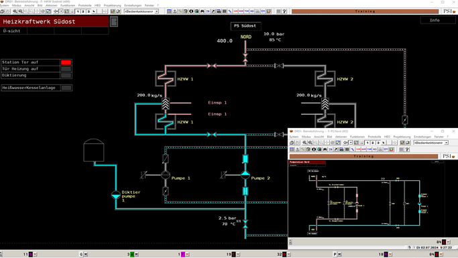Click indicator beside Diktierung
Screen dimensions: 458x258
pos(66,75)
